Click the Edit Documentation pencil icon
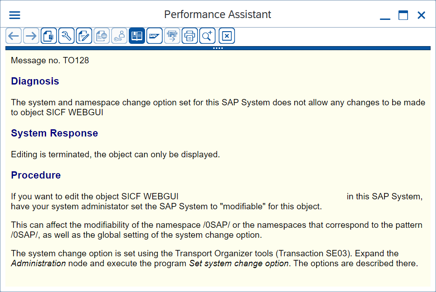 coord(84,36)
